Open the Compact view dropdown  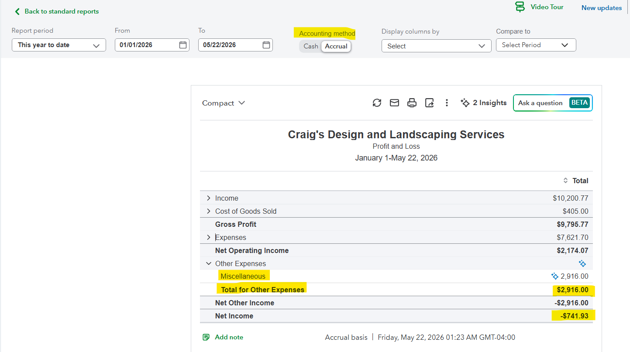224,103
